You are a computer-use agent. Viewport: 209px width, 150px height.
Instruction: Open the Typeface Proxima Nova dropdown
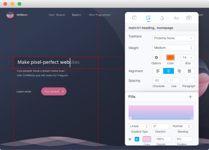pos(173,38)
